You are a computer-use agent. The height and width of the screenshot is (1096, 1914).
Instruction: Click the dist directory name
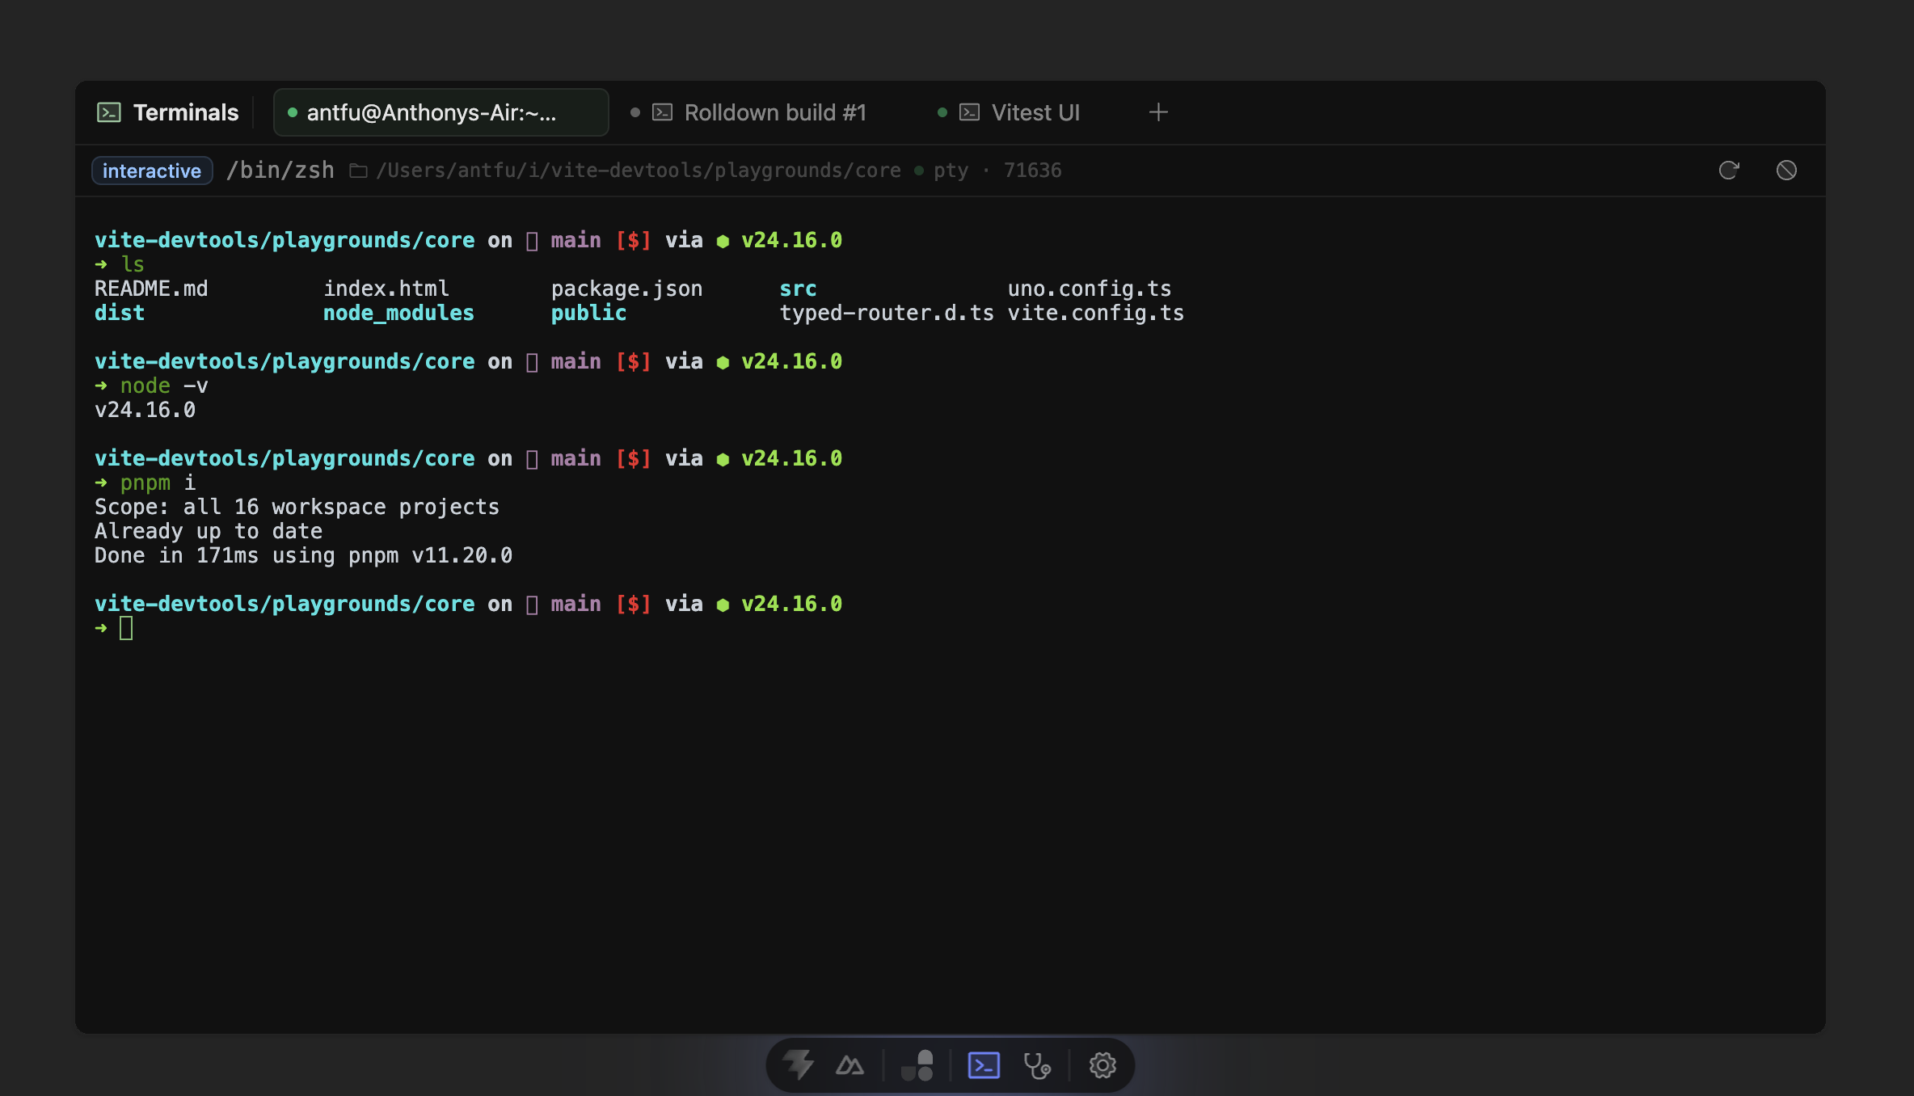pos(120,313)
